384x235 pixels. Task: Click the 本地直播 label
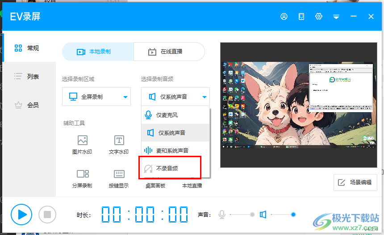192,186
